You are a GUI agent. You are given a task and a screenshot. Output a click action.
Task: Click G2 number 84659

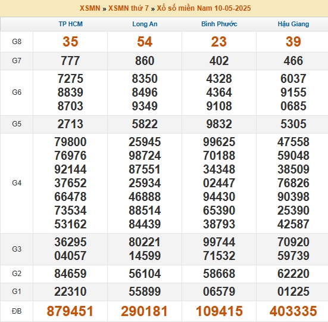(70, 273)
